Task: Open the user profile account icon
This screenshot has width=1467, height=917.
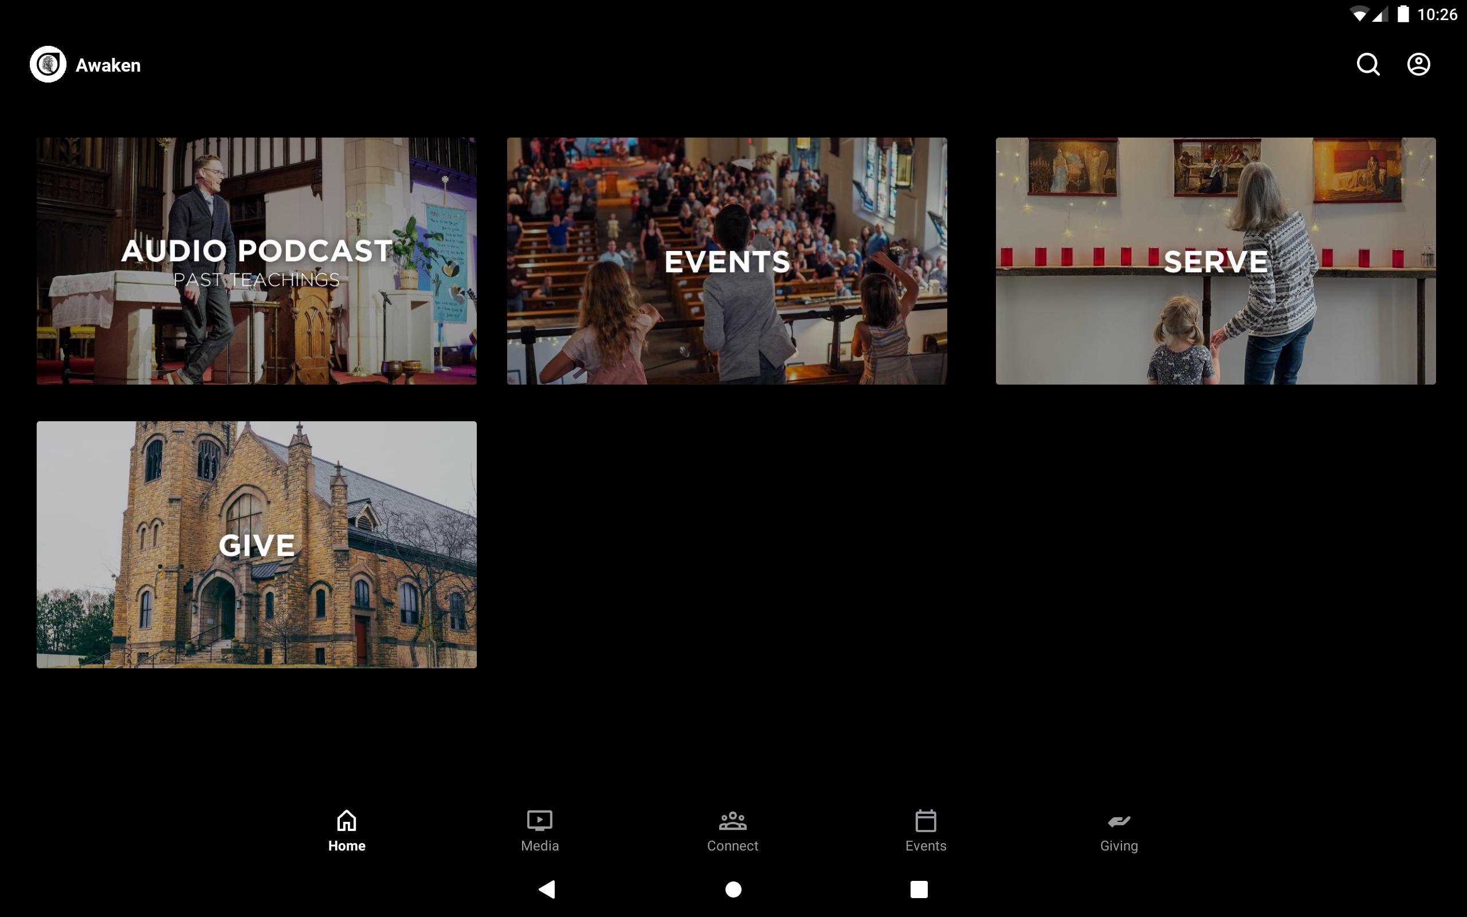Action: (x=1418, y=64)
